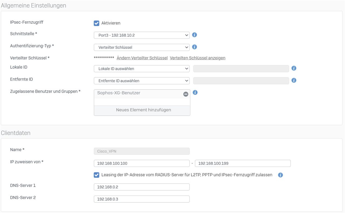Click info icon for Lokale ID row
The width and height of the screenshot is (345, 213).
(294, 68)
